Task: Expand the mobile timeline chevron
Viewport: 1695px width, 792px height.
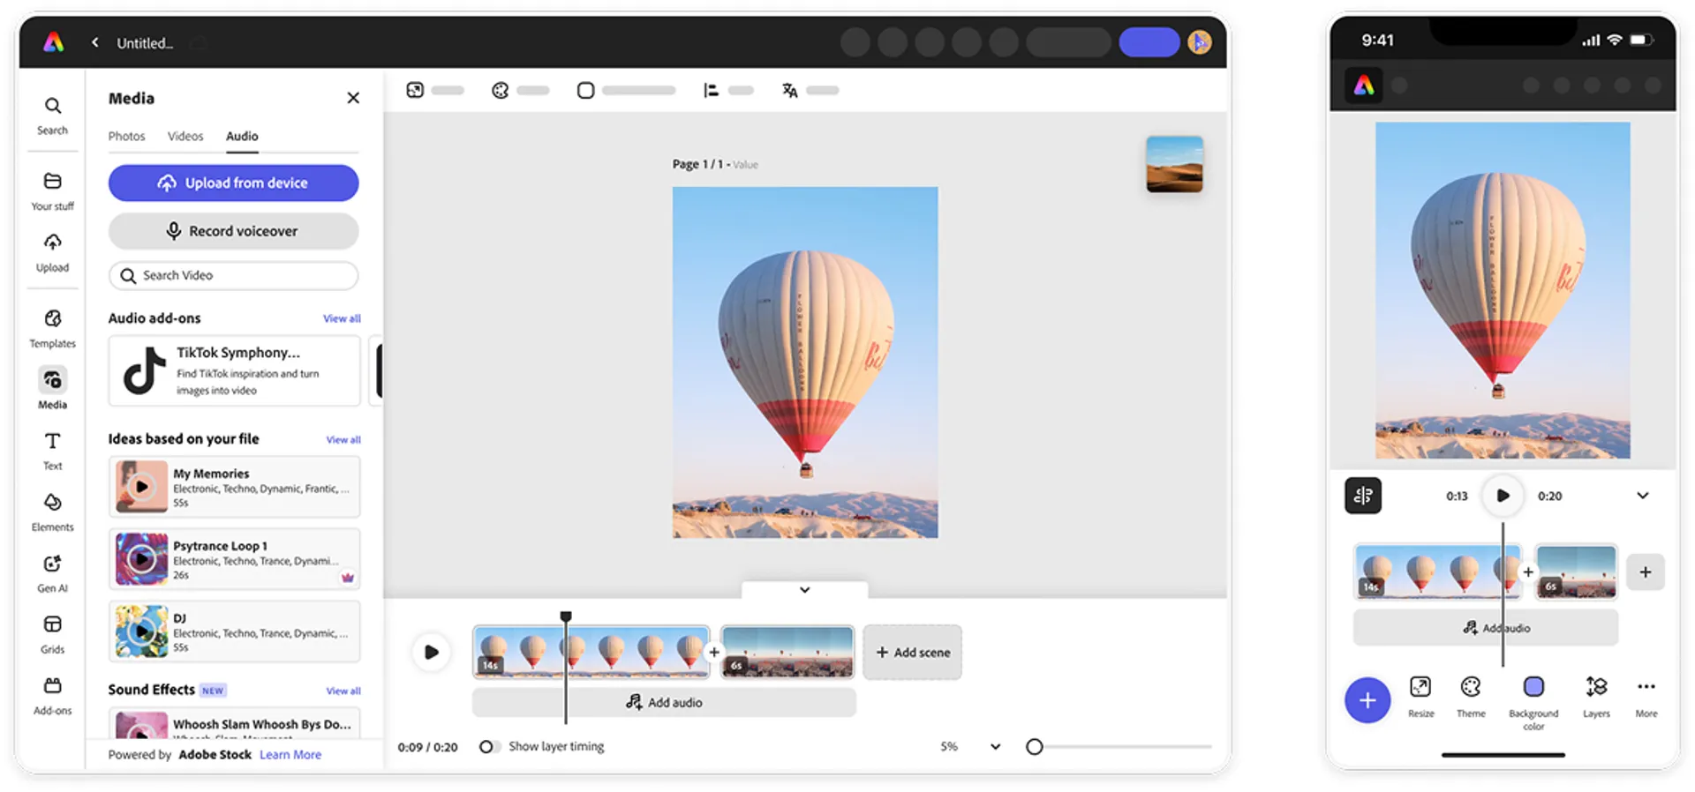Action: (x=1642, y=496)
